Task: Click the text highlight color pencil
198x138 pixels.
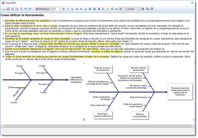Action: tap(108, 9)
